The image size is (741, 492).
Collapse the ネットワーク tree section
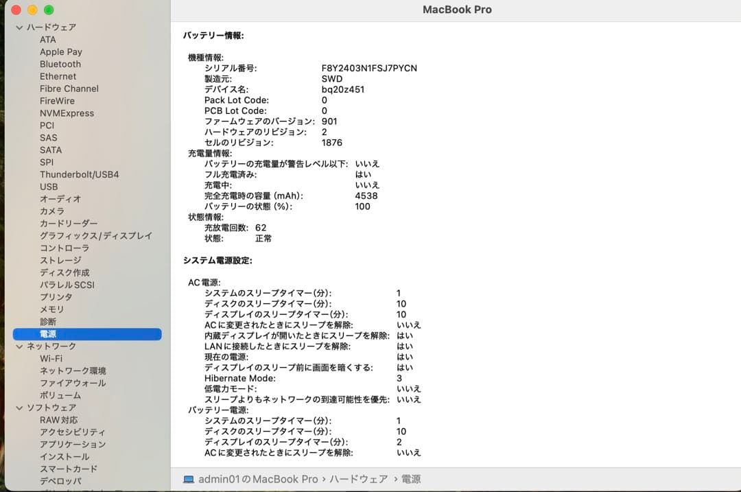(19, 346)
